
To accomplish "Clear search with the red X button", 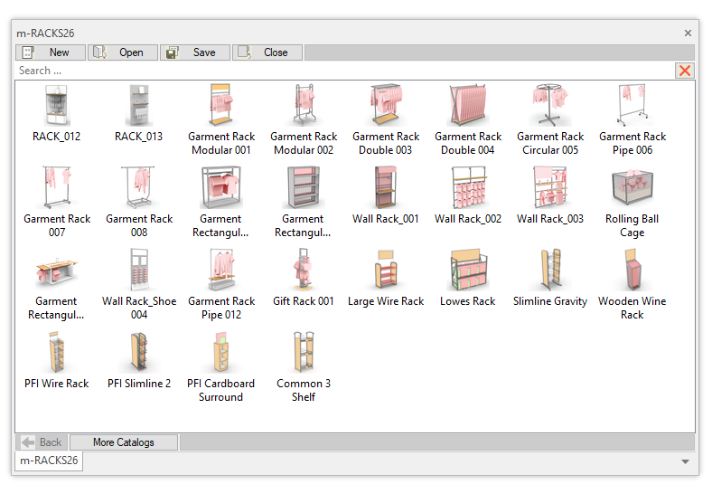I will (685, 71).
